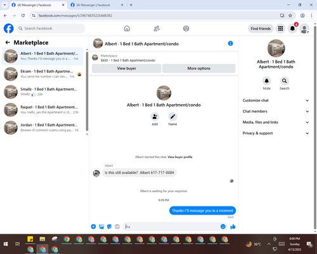317x254 pixels.
Task: Open Albert conversation in the list
Action: pyautogui.click(x=42, y=56)
